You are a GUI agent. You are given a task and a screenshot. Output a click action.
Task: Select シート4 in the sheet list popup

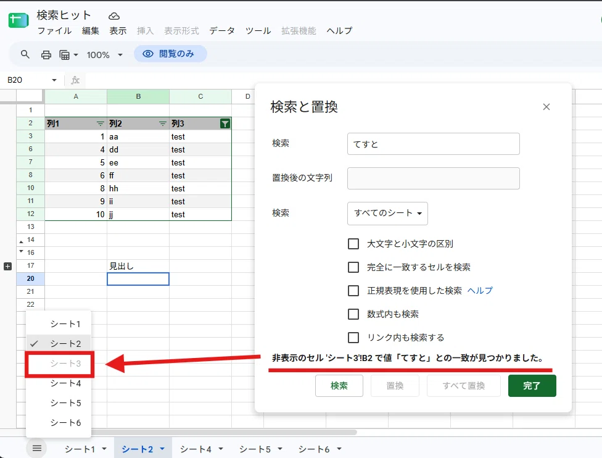(x=59, y=383)
